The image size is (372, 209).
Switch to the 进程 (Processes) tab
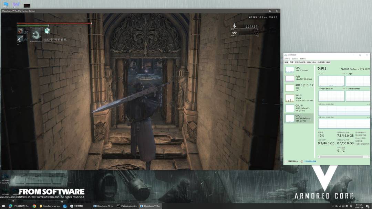[286, 62]
